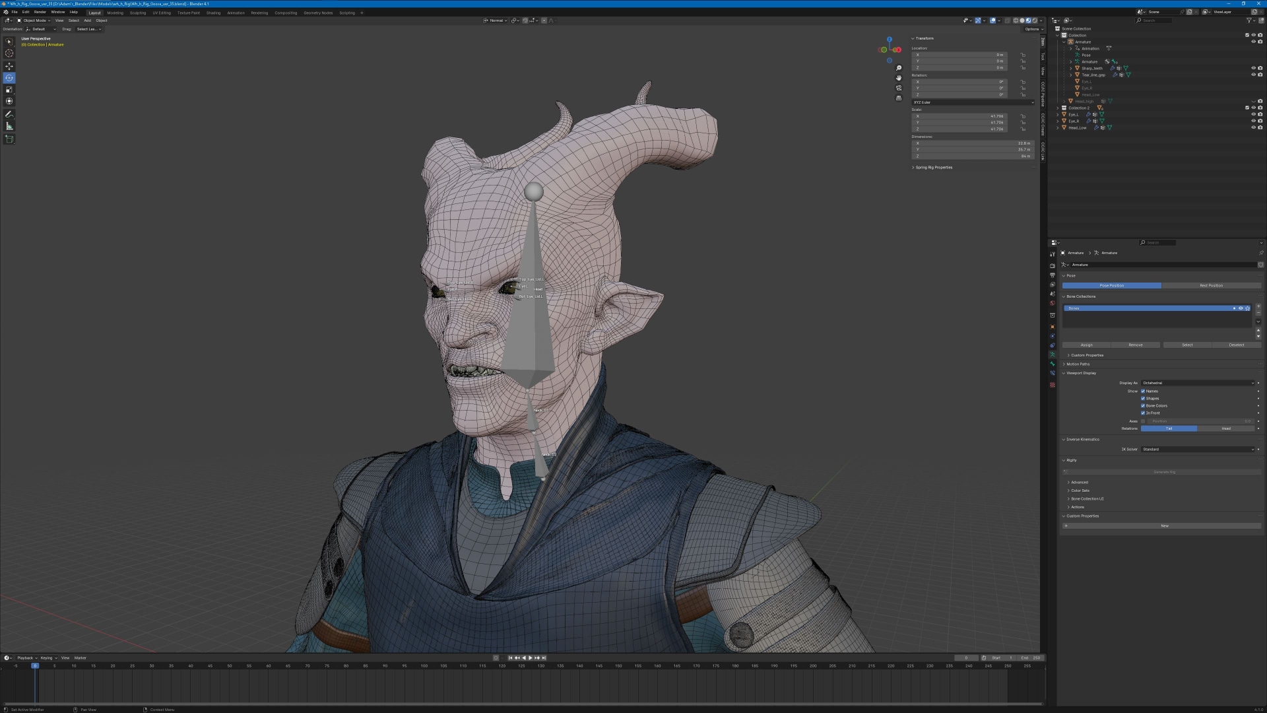Select the Move tool in toolbar
This screenshot has width=1267, height=713.
tap(9, 66)
